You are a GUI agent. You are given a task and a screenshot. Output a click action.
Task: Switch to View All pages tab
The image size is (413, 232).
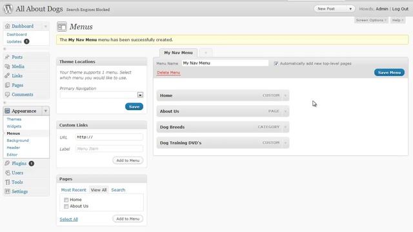pyautogui.click(x=99, y=190)
